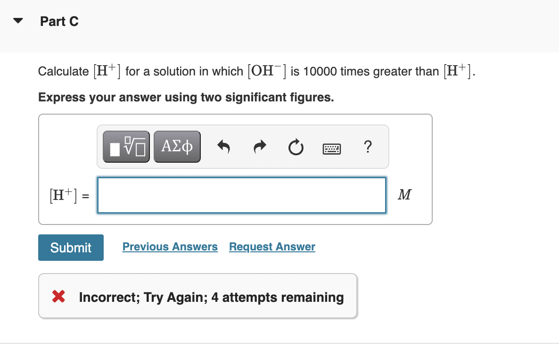The height and width of the screenshot is (349, 559).
Task: Undo the last answer edit
Action: [223, 147]
